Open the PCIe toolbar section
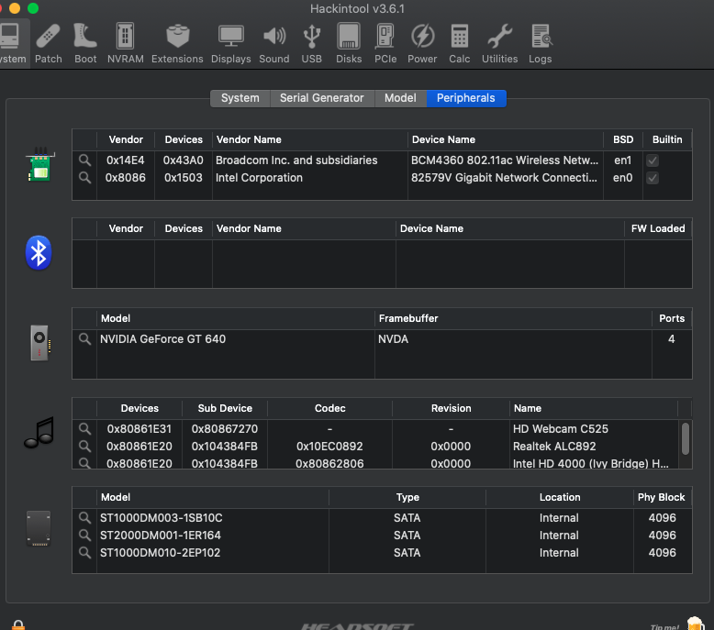 click(x=385, y=44)
